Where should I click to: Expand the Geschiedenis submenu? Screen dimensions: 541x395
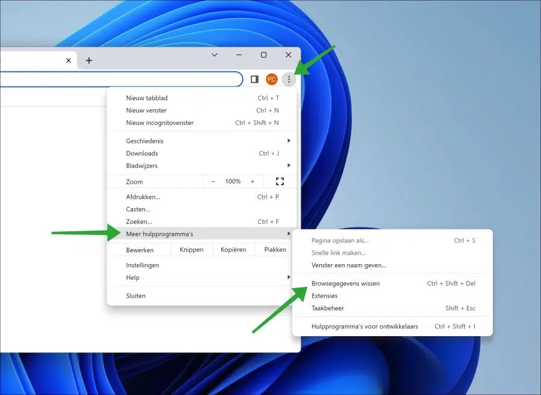202,140
